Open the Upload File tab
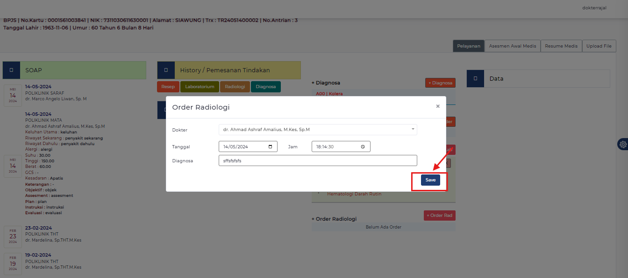 [x=599, y=46]
